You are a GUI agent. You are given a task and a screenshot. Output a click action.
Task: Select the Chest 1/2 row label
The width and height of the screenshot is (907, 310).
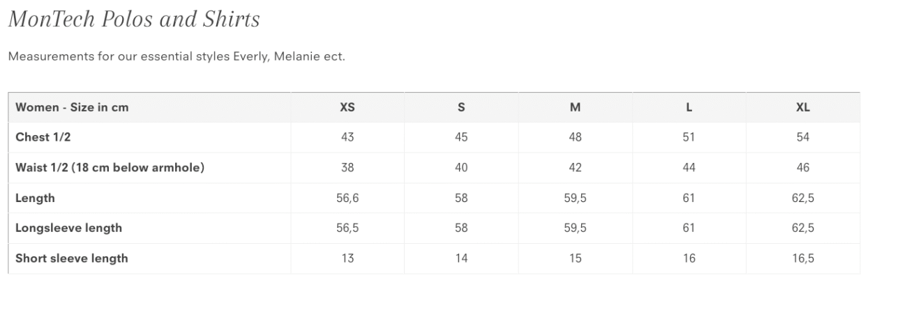43,137
